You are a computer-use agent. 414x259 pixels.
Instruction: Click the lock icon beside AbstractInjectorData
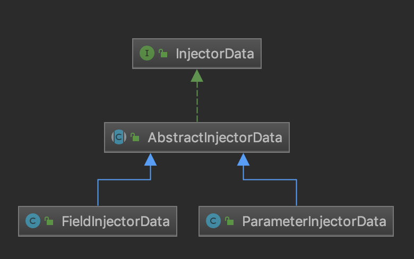tap(135, 138)
